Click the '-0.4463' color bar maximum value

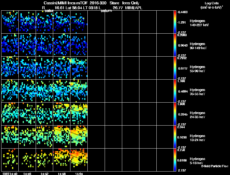182,12
